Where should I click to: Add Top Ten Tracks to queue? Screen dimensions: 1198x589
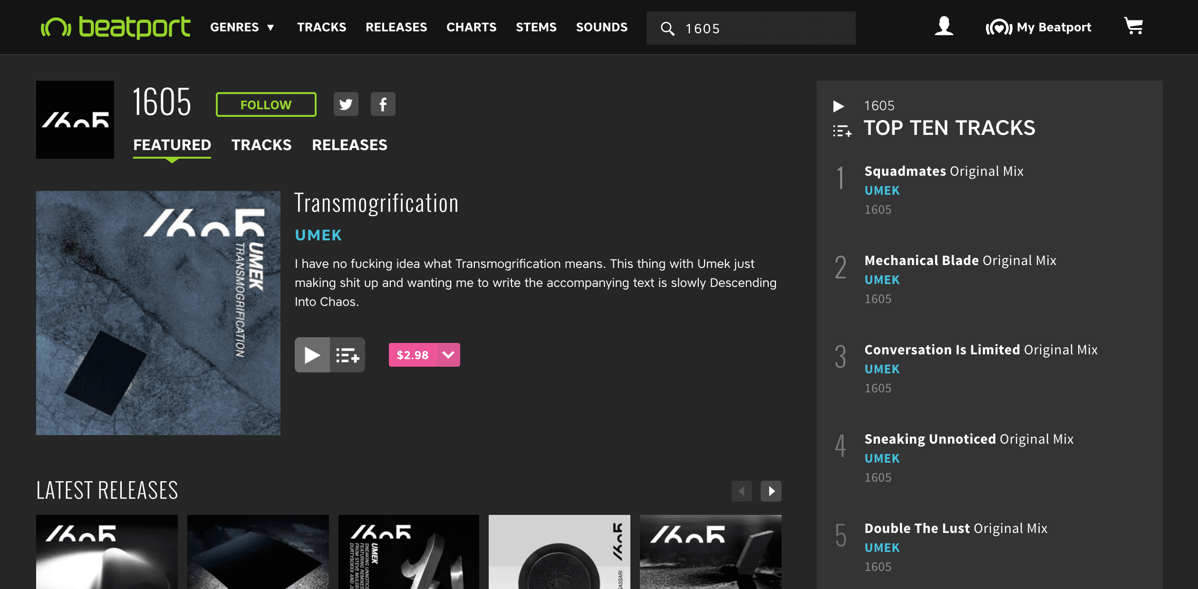coord(842,131)
